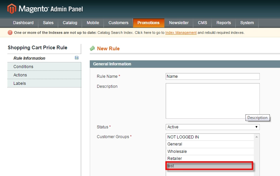The height and width of the screenshot is (176, 280).
Task: Click inside the Description textarea
Action: point(212,101)
